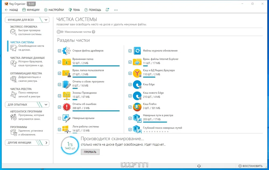The image size is (269, 170).
Task: Click the "Производится сканирование..." heading
Action: point(112,139)
